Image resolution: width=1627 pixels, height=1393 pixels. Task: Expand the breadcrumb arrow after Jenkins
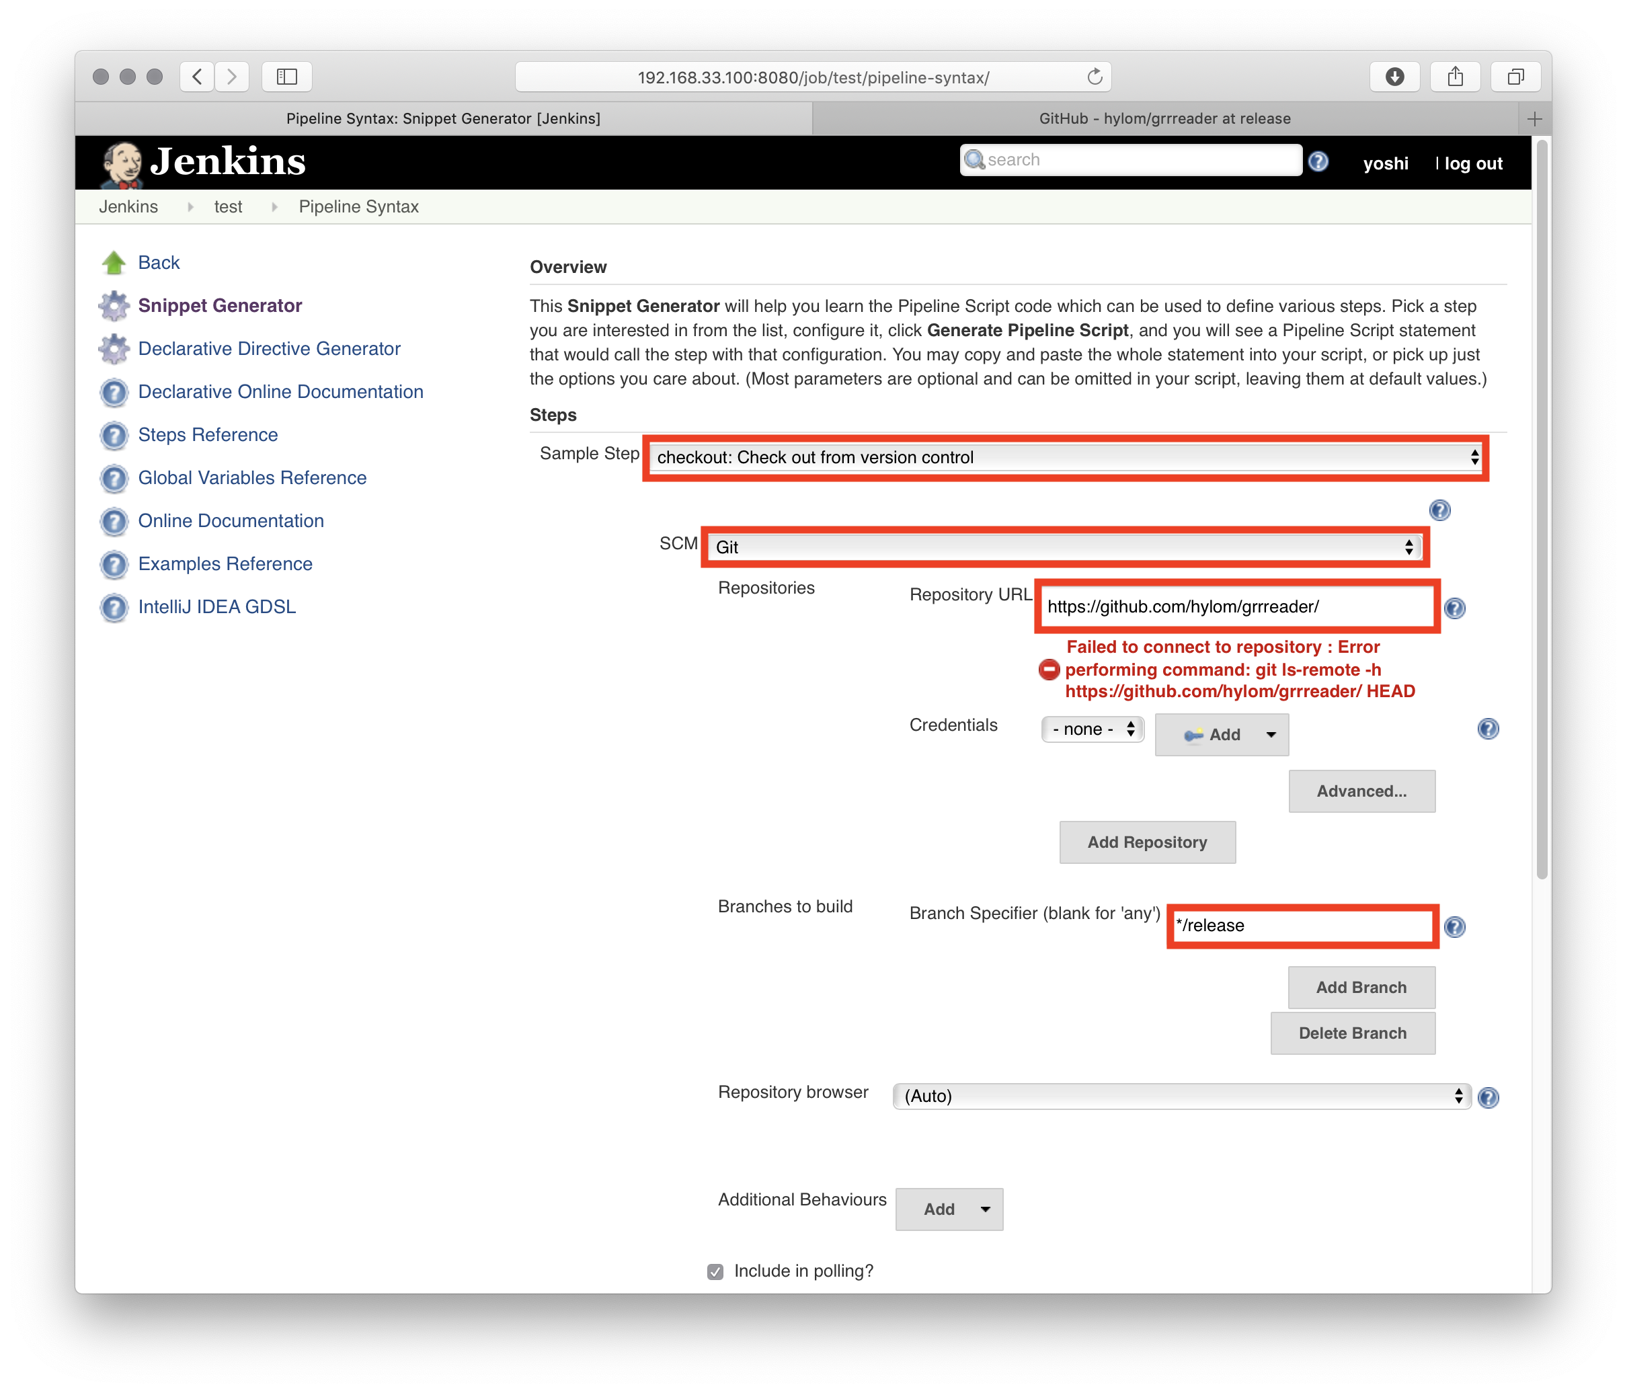tap(190, 207)
